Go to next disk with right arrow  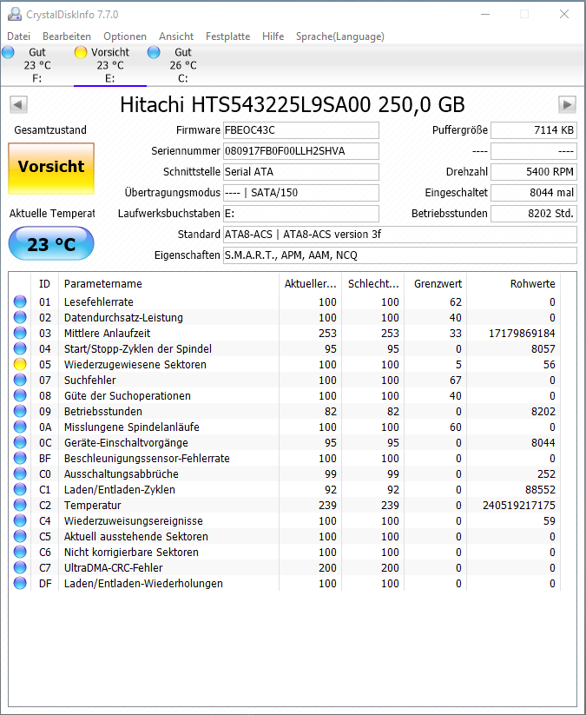567,105
